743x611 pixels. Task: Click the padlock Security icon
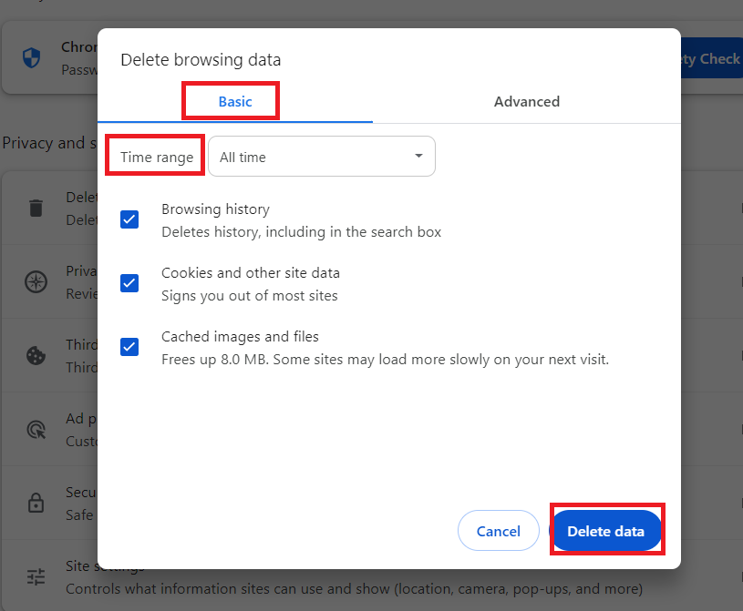(x=36, y=503)
